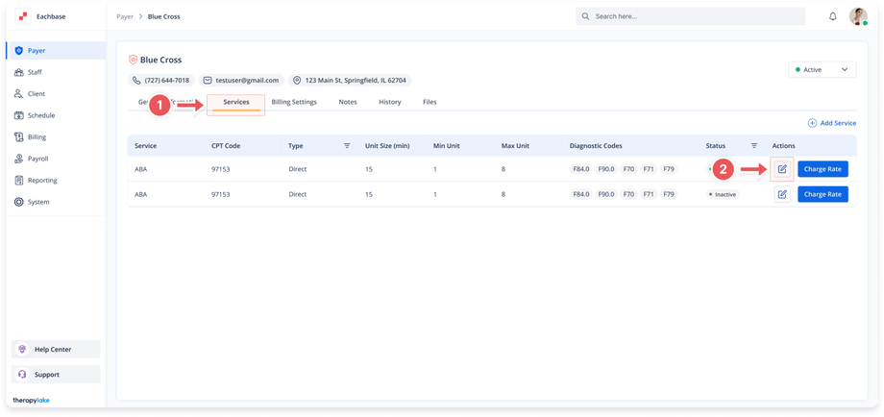This screenshot has width=884, height=417.
Task: Open the Help Center
Action: 56,350
